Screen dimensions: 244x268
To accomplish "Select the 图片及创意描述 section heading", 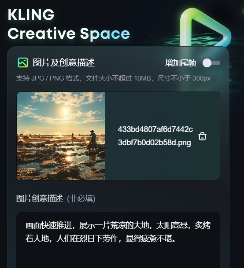I will pyautogui.click(x=64, y=62).
